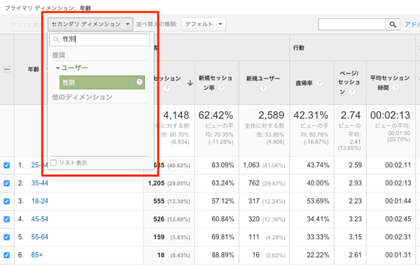Uncheck the 18-24 row checkbox

coord(7,201)
